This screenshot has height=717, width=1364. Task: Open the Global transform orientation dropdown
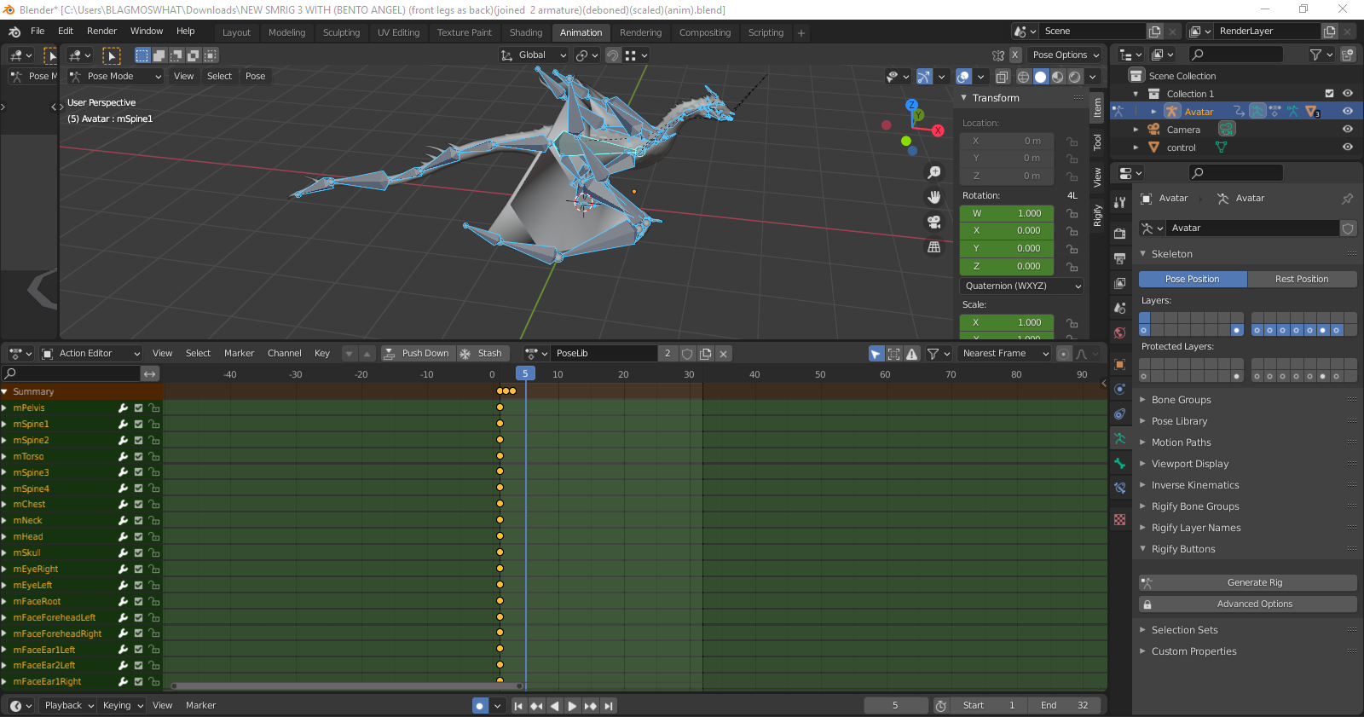tap(534, 55)
